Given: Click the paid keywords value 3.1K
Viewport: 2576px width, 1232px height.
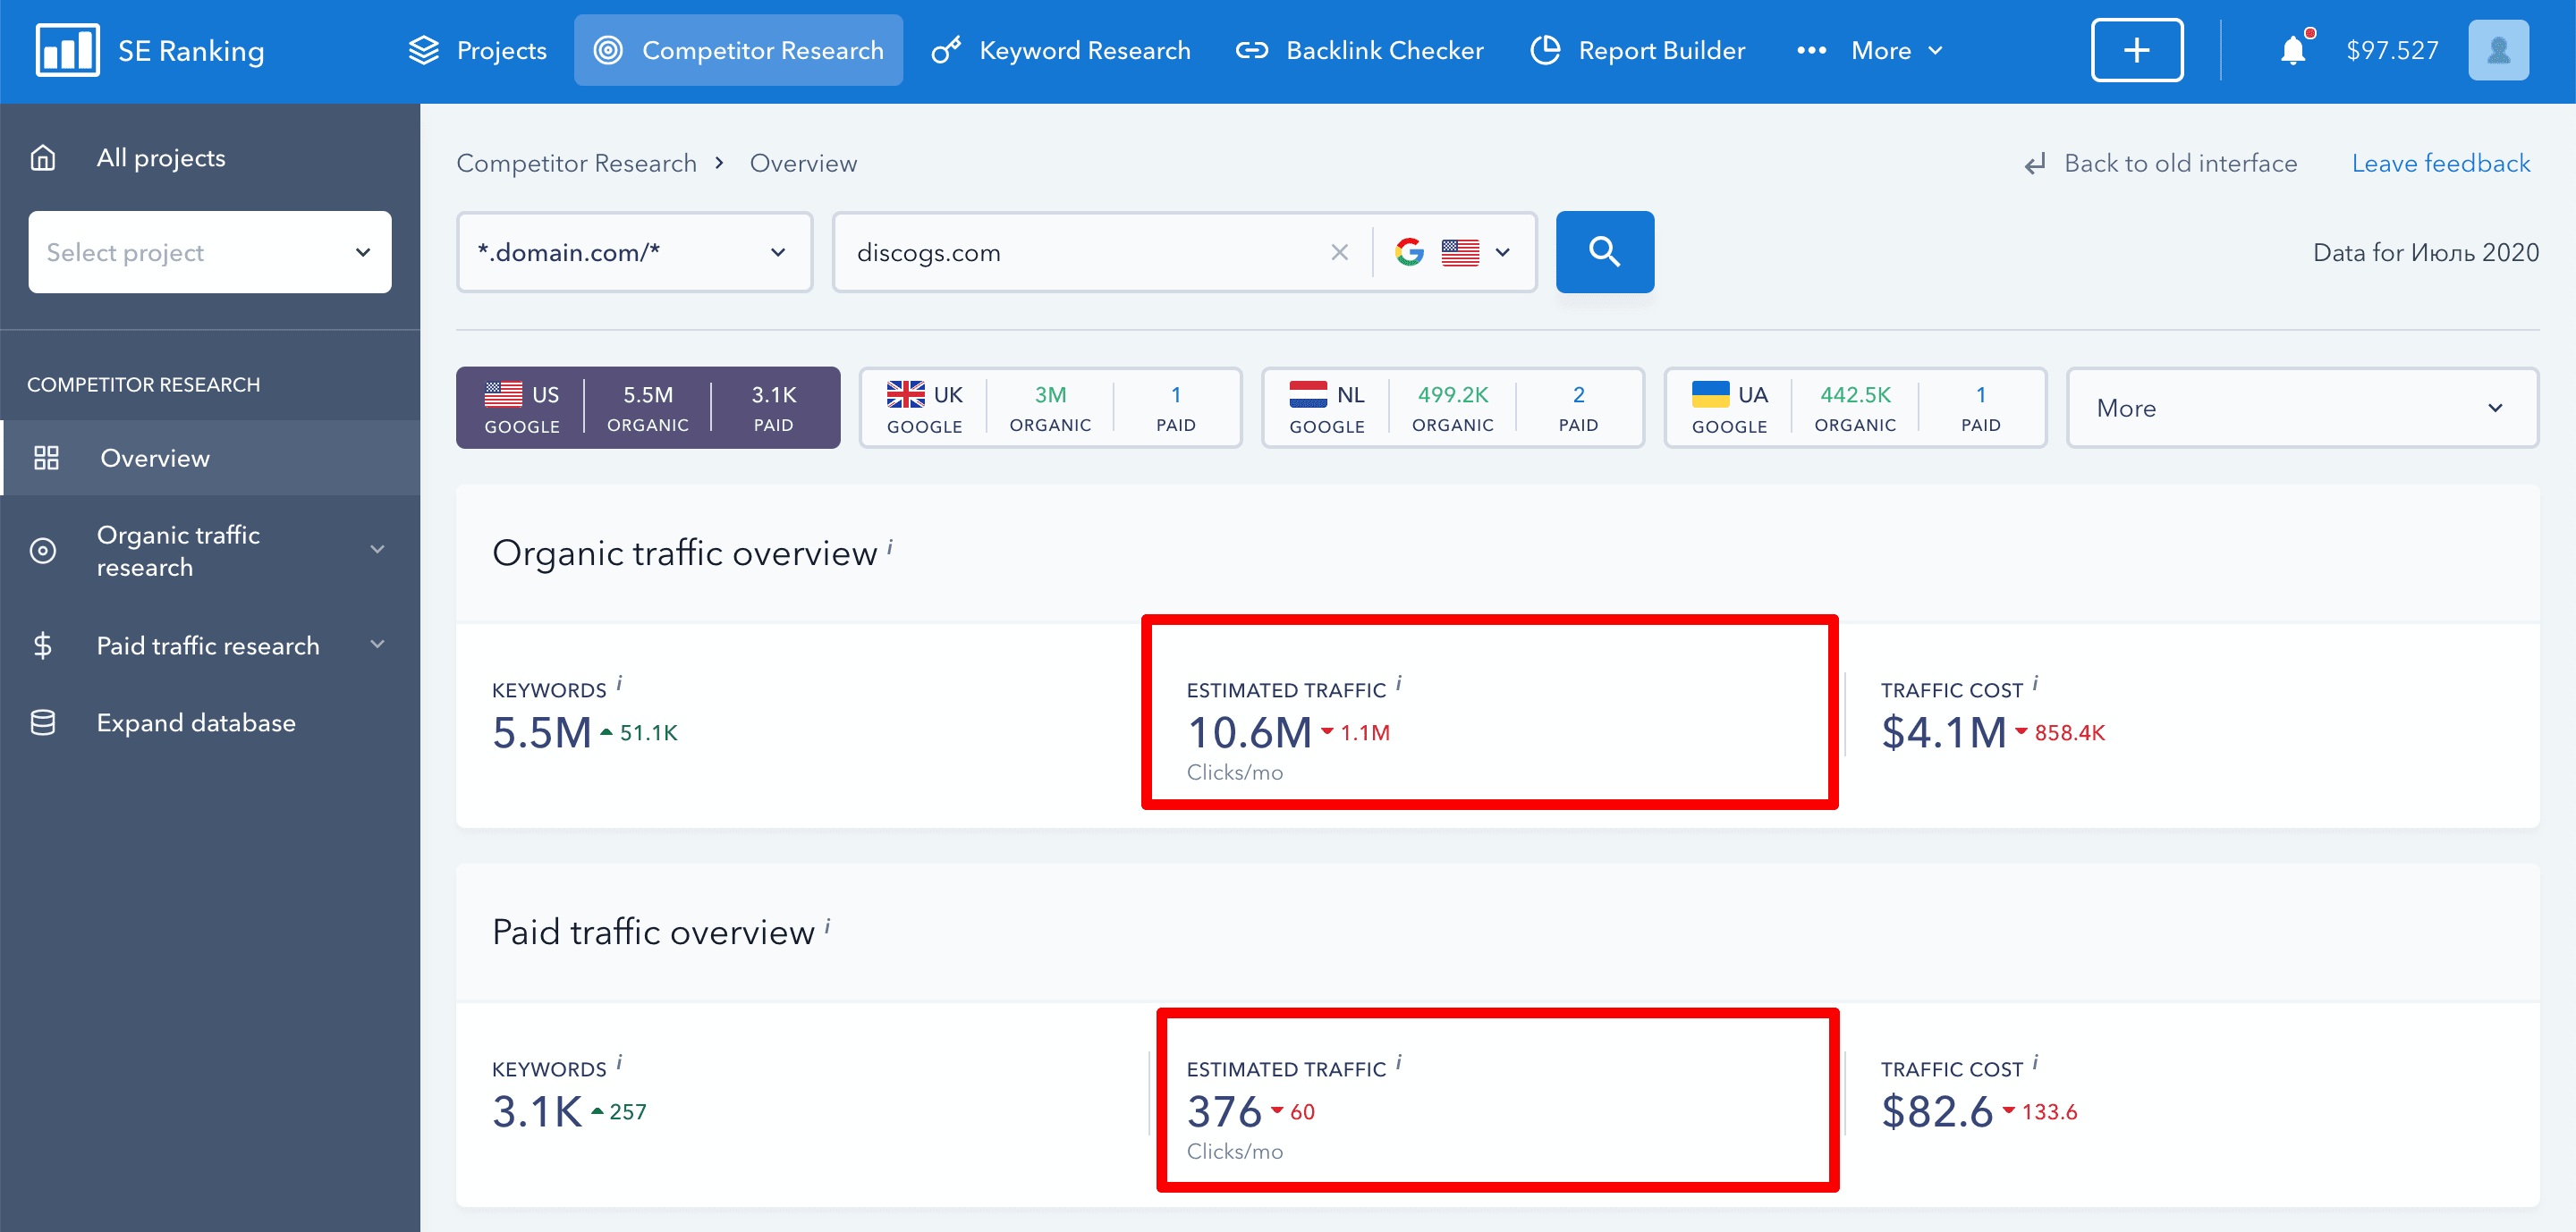Looking at the screenshot, I should tap(537, 1111).
